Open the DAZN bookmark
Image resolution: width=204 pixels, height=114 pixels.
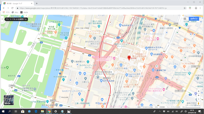coord(24,13)
